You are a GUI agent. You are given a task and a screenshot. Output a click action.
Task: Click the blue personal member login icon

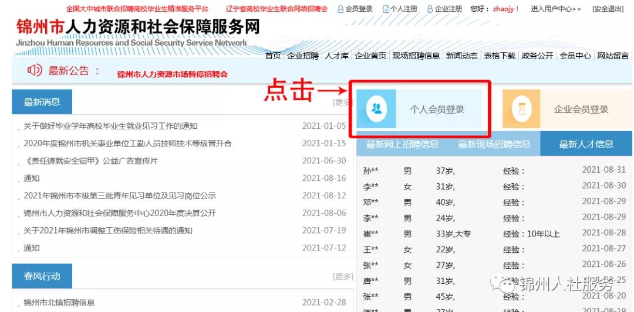376,109
